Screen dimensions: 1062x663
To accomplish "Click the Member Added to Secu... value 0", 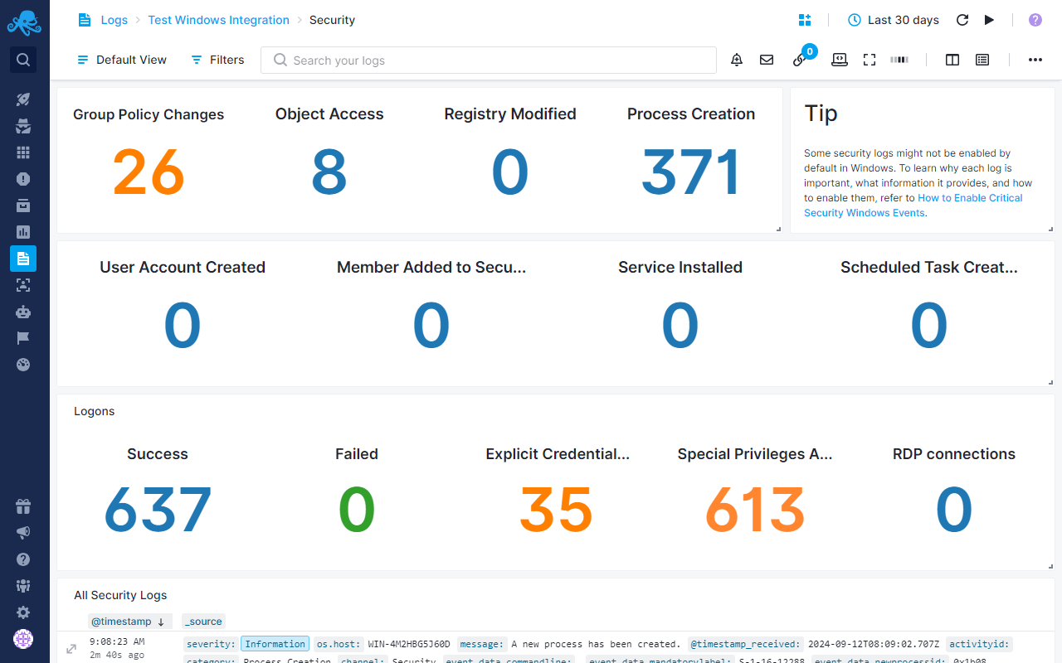I will [x=431, y=326].
